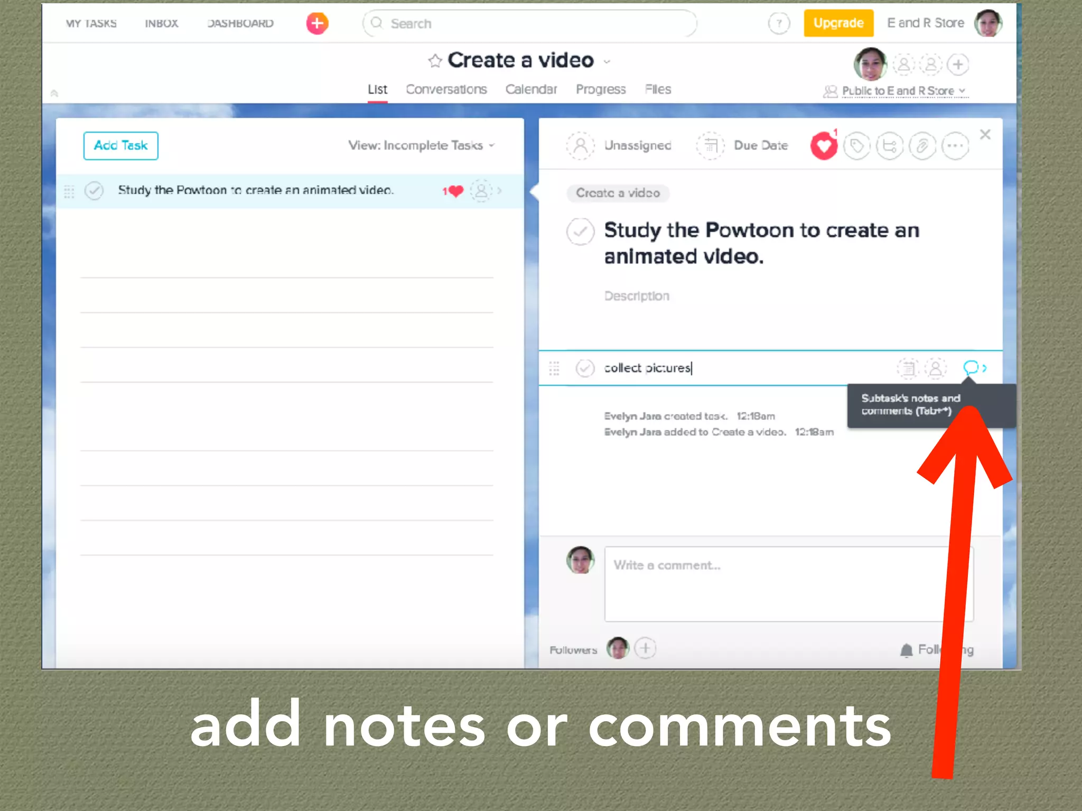The image size is (1082, 811).
Task: Open DASHBOARD in top navigation
Action: (x=240, y=23)
